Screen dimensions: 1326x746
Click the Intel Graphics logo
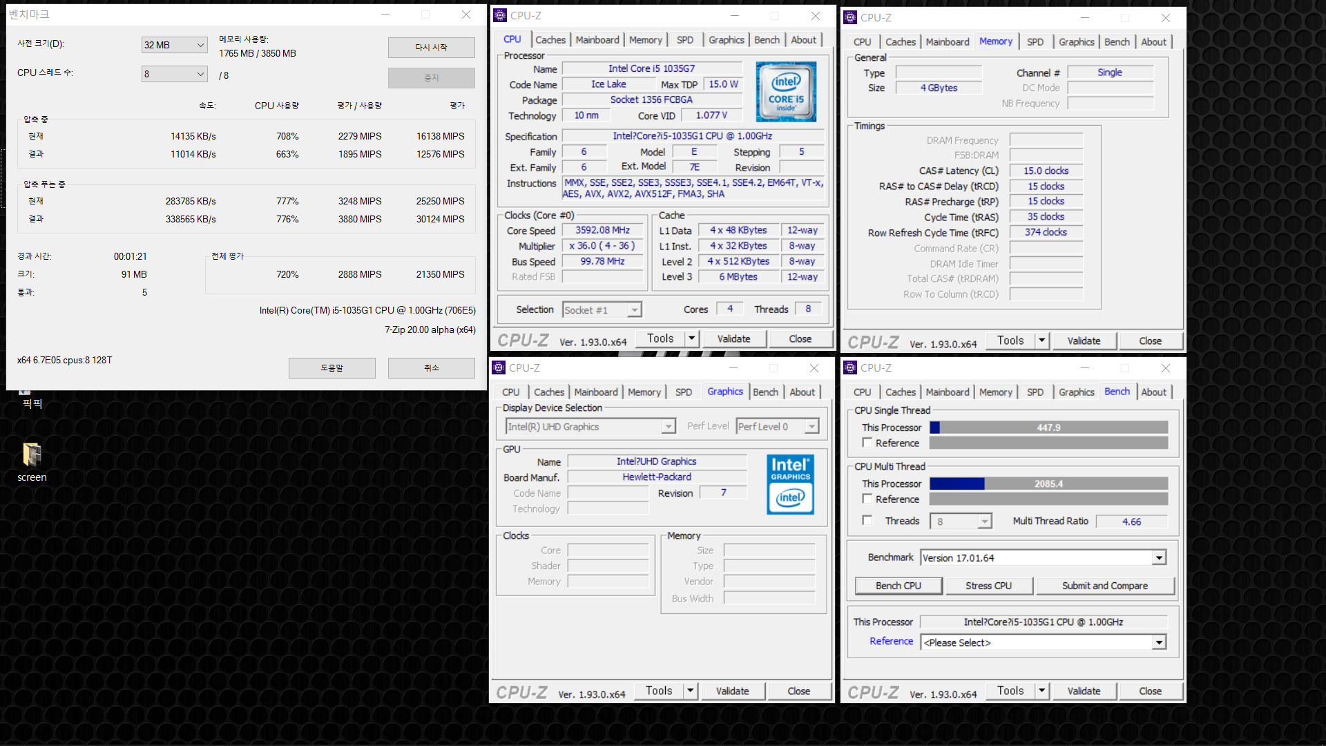click(x=790, y=484)
